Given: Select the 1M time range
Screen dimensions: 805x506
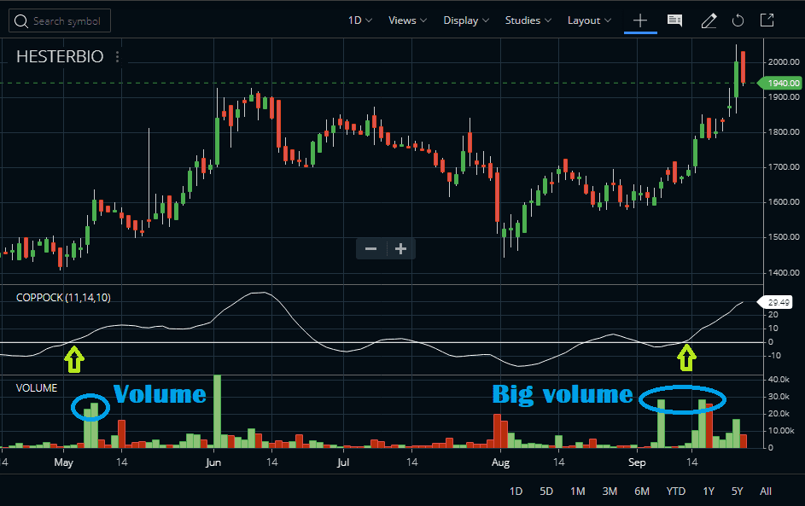Looking at the screenshot, I should point(578,491).
